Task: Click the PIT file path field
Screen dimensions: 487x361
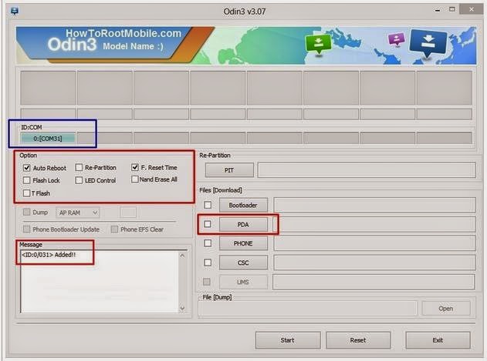Action: click(x=367, y=170)
